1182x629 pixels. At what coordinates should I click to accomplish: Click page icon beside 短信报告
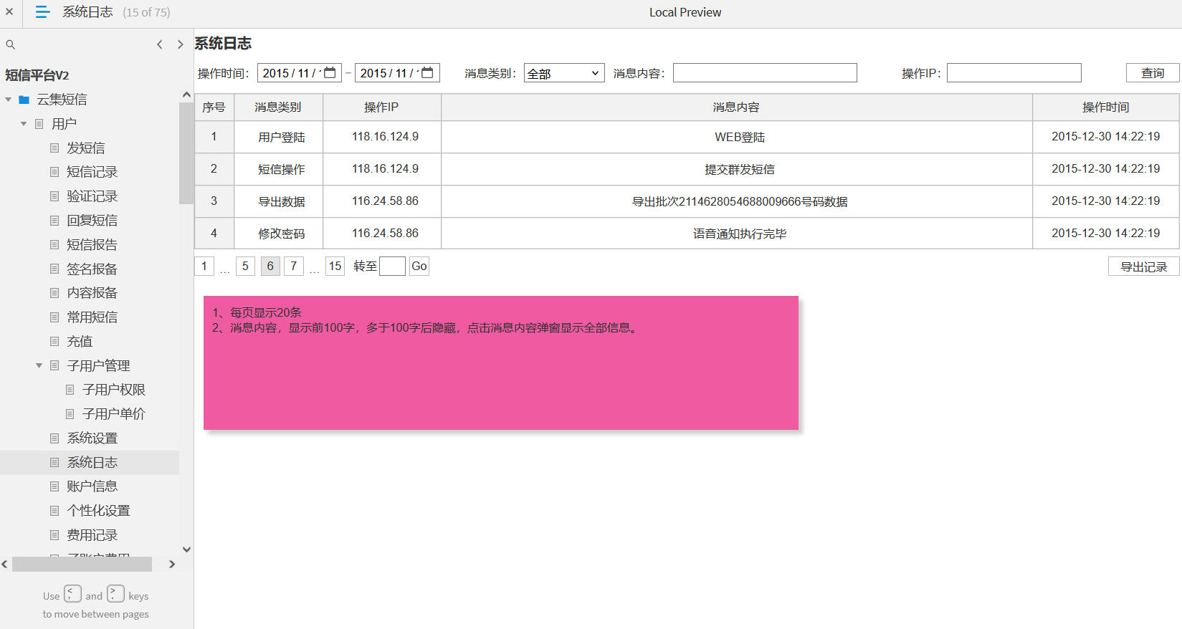[54, 244]
